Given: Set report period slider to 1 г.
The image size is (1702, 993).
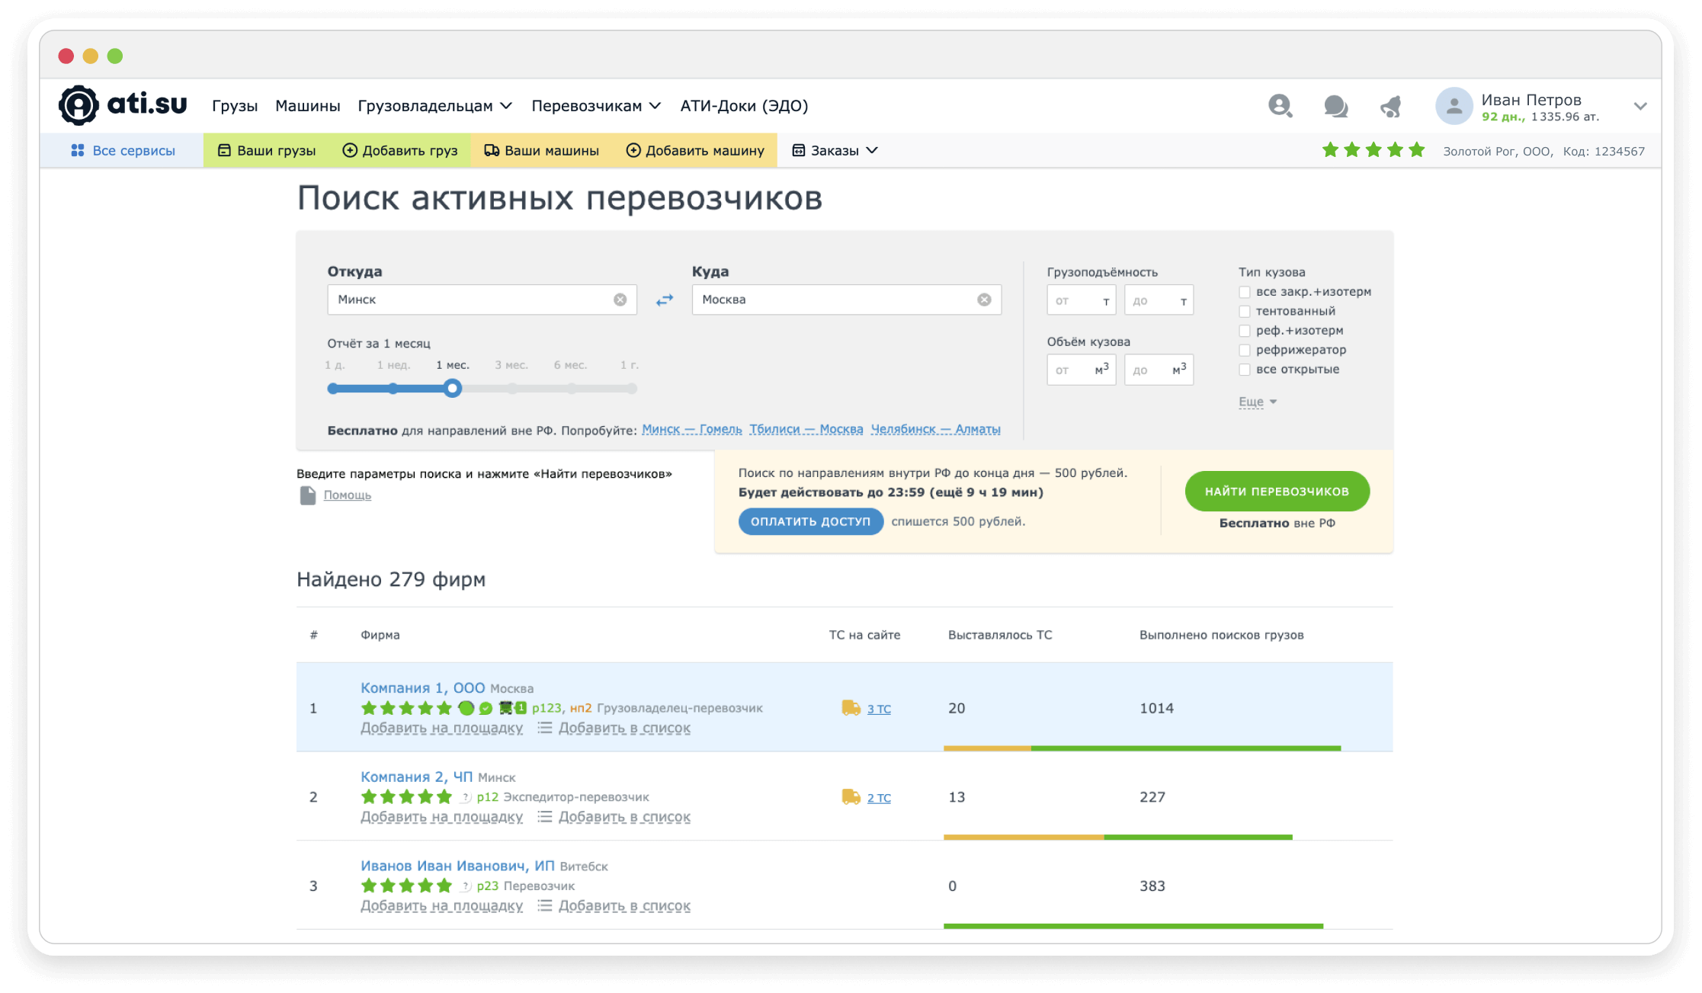Looking at the screenshot, I should [x=632, y=389].
